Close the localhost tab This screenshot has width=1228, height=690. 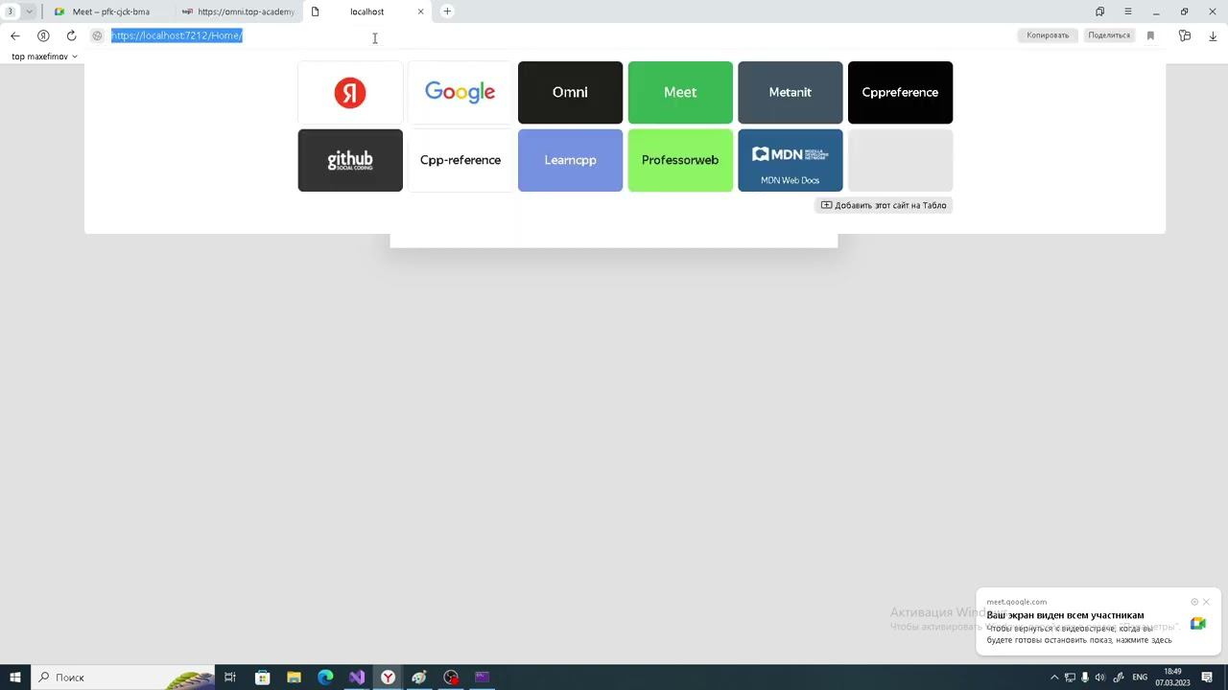(x=420, y=11)
